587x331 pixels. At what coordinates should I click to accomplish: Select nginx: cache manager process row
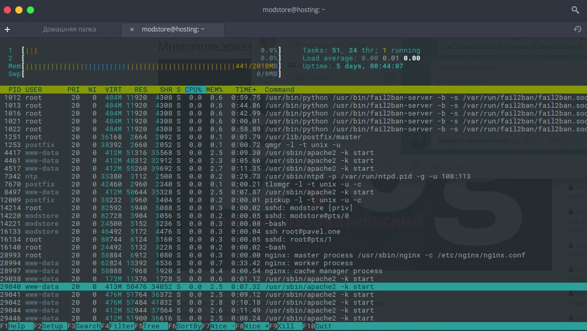[x=293, y=271]
